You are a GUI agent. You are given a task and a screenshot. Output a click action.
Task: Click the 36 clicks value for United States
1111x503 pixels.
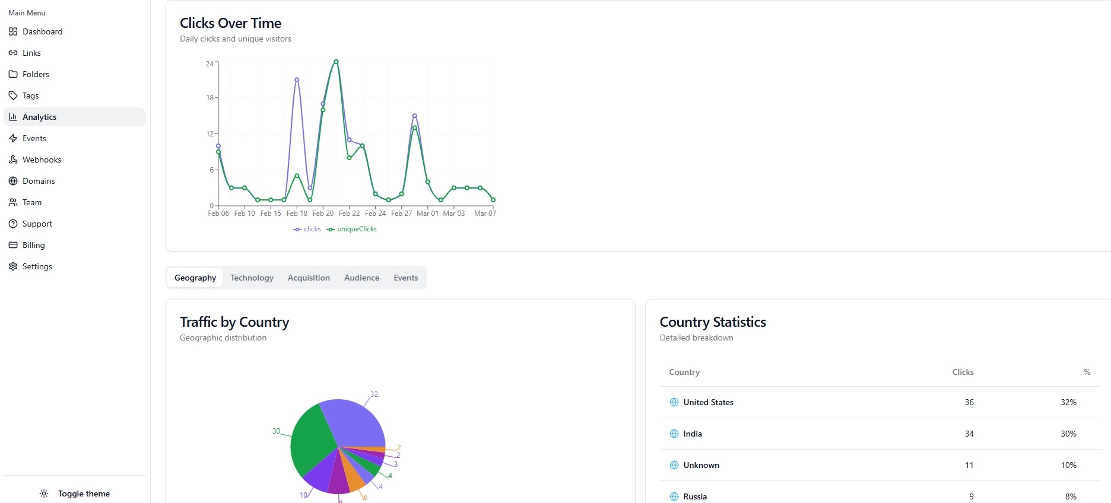point(969,402)
